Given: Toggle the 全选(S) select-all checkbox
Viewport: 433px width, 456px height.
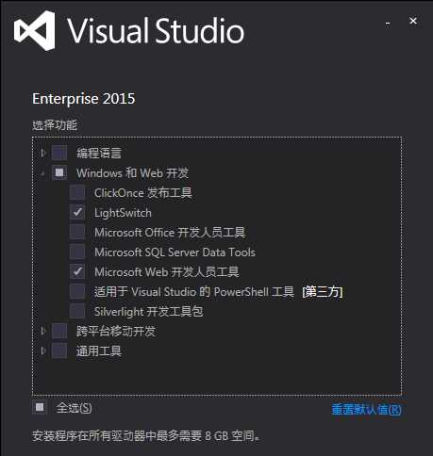Looking at the screenshot, I should [x=40, y=407].
